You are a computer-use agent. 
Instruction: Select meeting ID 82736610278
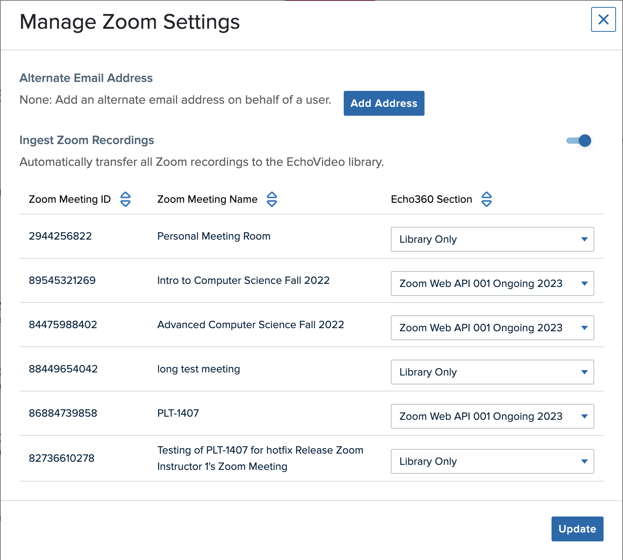tap(61, 458)
